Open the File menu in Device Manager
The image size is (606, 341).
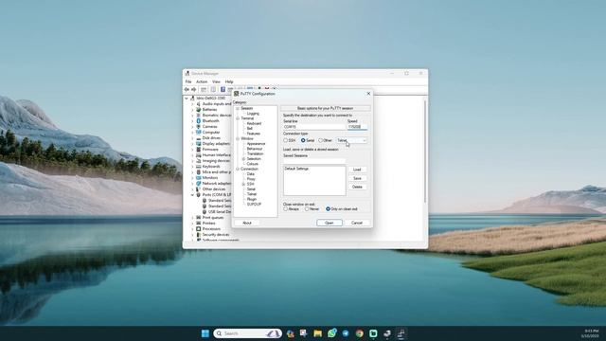click(x=188, y=81)
